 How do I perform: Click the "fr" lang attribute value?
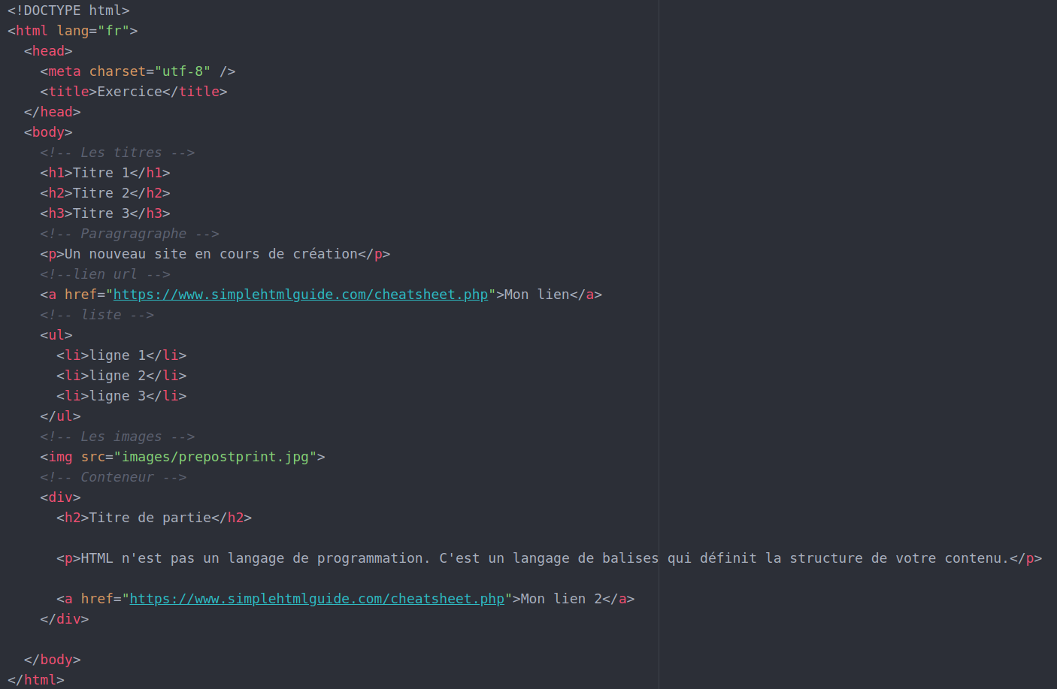tap(114, 31)
